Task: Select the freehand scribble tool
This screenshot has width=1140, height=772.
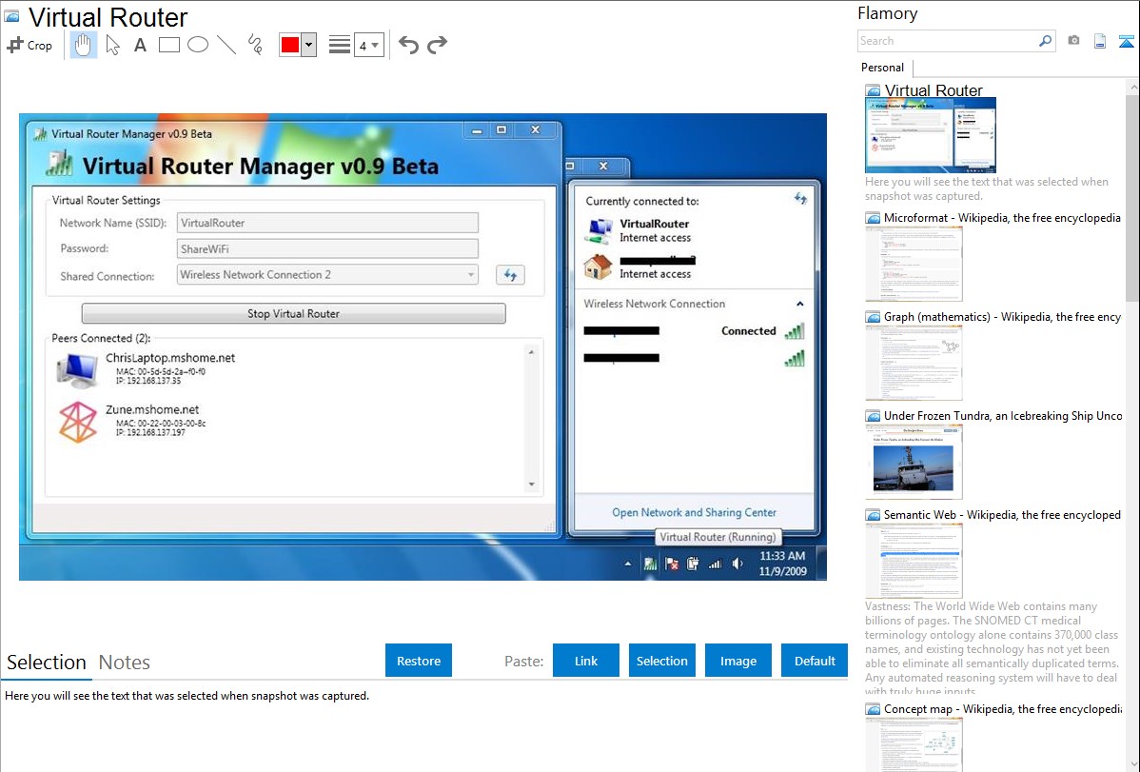Action: point(255,45)
